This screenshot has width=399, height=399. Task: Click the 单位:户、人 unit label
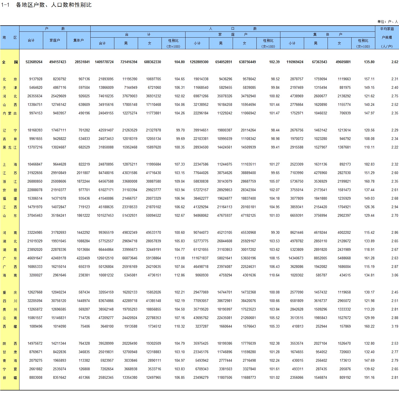pos(387,22)
